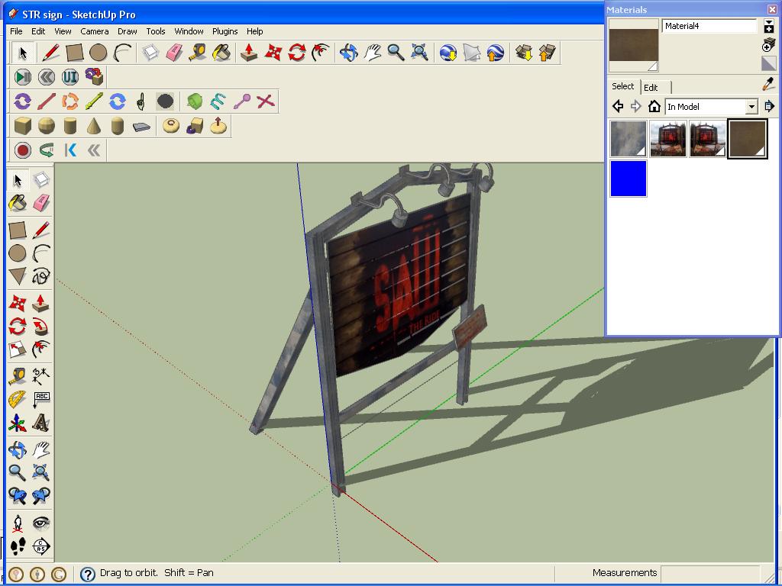Select the green piston joint tool
This screenshot has width=782, height=586.
(x=94, y=101)
